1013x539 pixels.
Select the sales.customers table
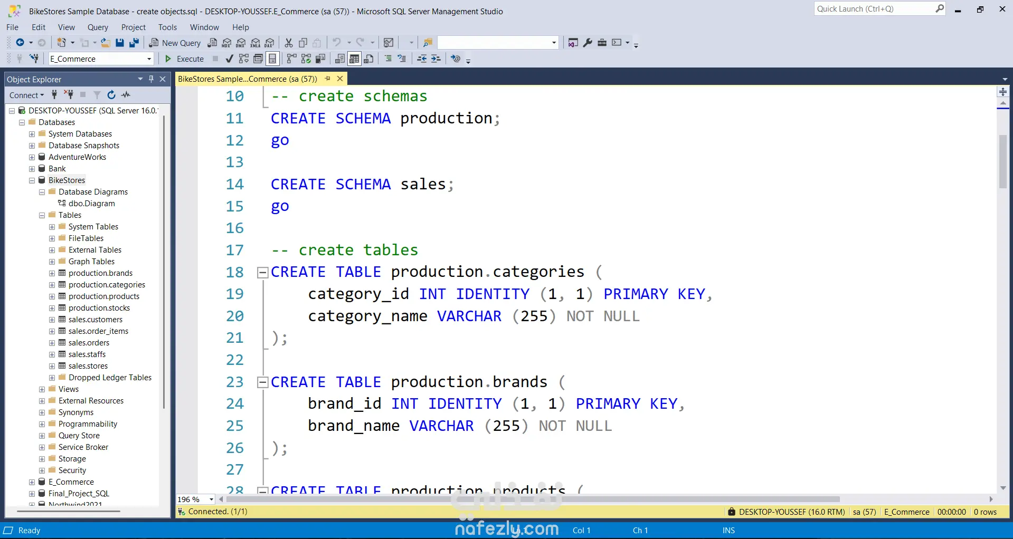(96, 320)
